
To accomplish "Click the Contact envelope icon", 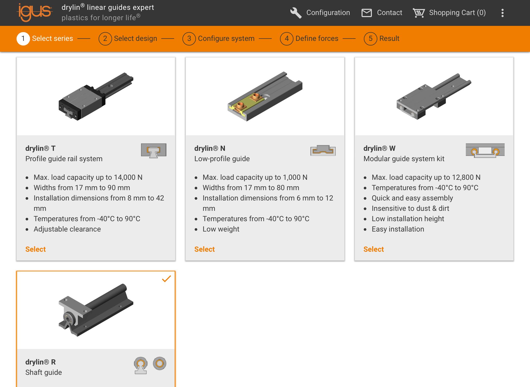I will point(366,13).
